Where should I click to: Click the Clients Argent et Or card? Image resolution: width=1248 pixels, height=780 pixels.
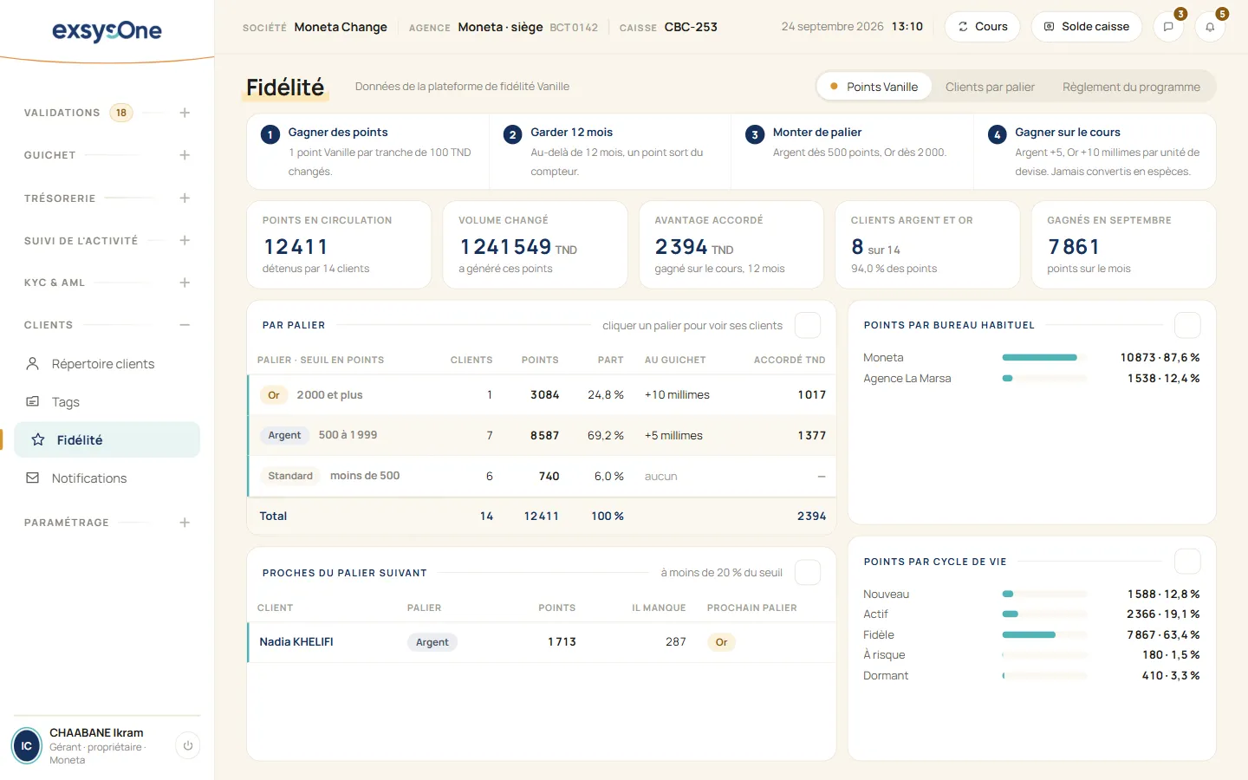click(x=927, y=244)
